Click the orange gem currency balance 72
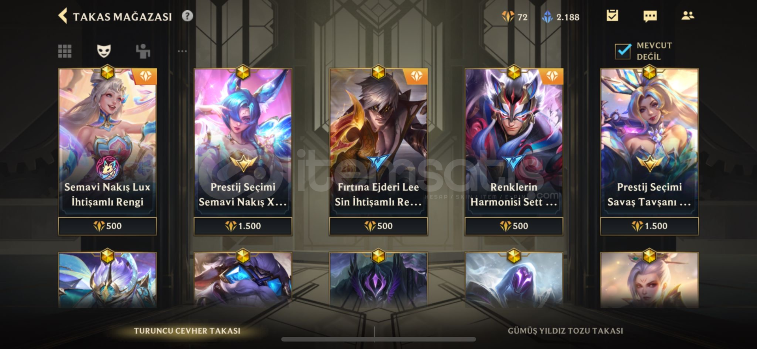The image size is (757, 349). pyautogui.click(x=515, y=17)
